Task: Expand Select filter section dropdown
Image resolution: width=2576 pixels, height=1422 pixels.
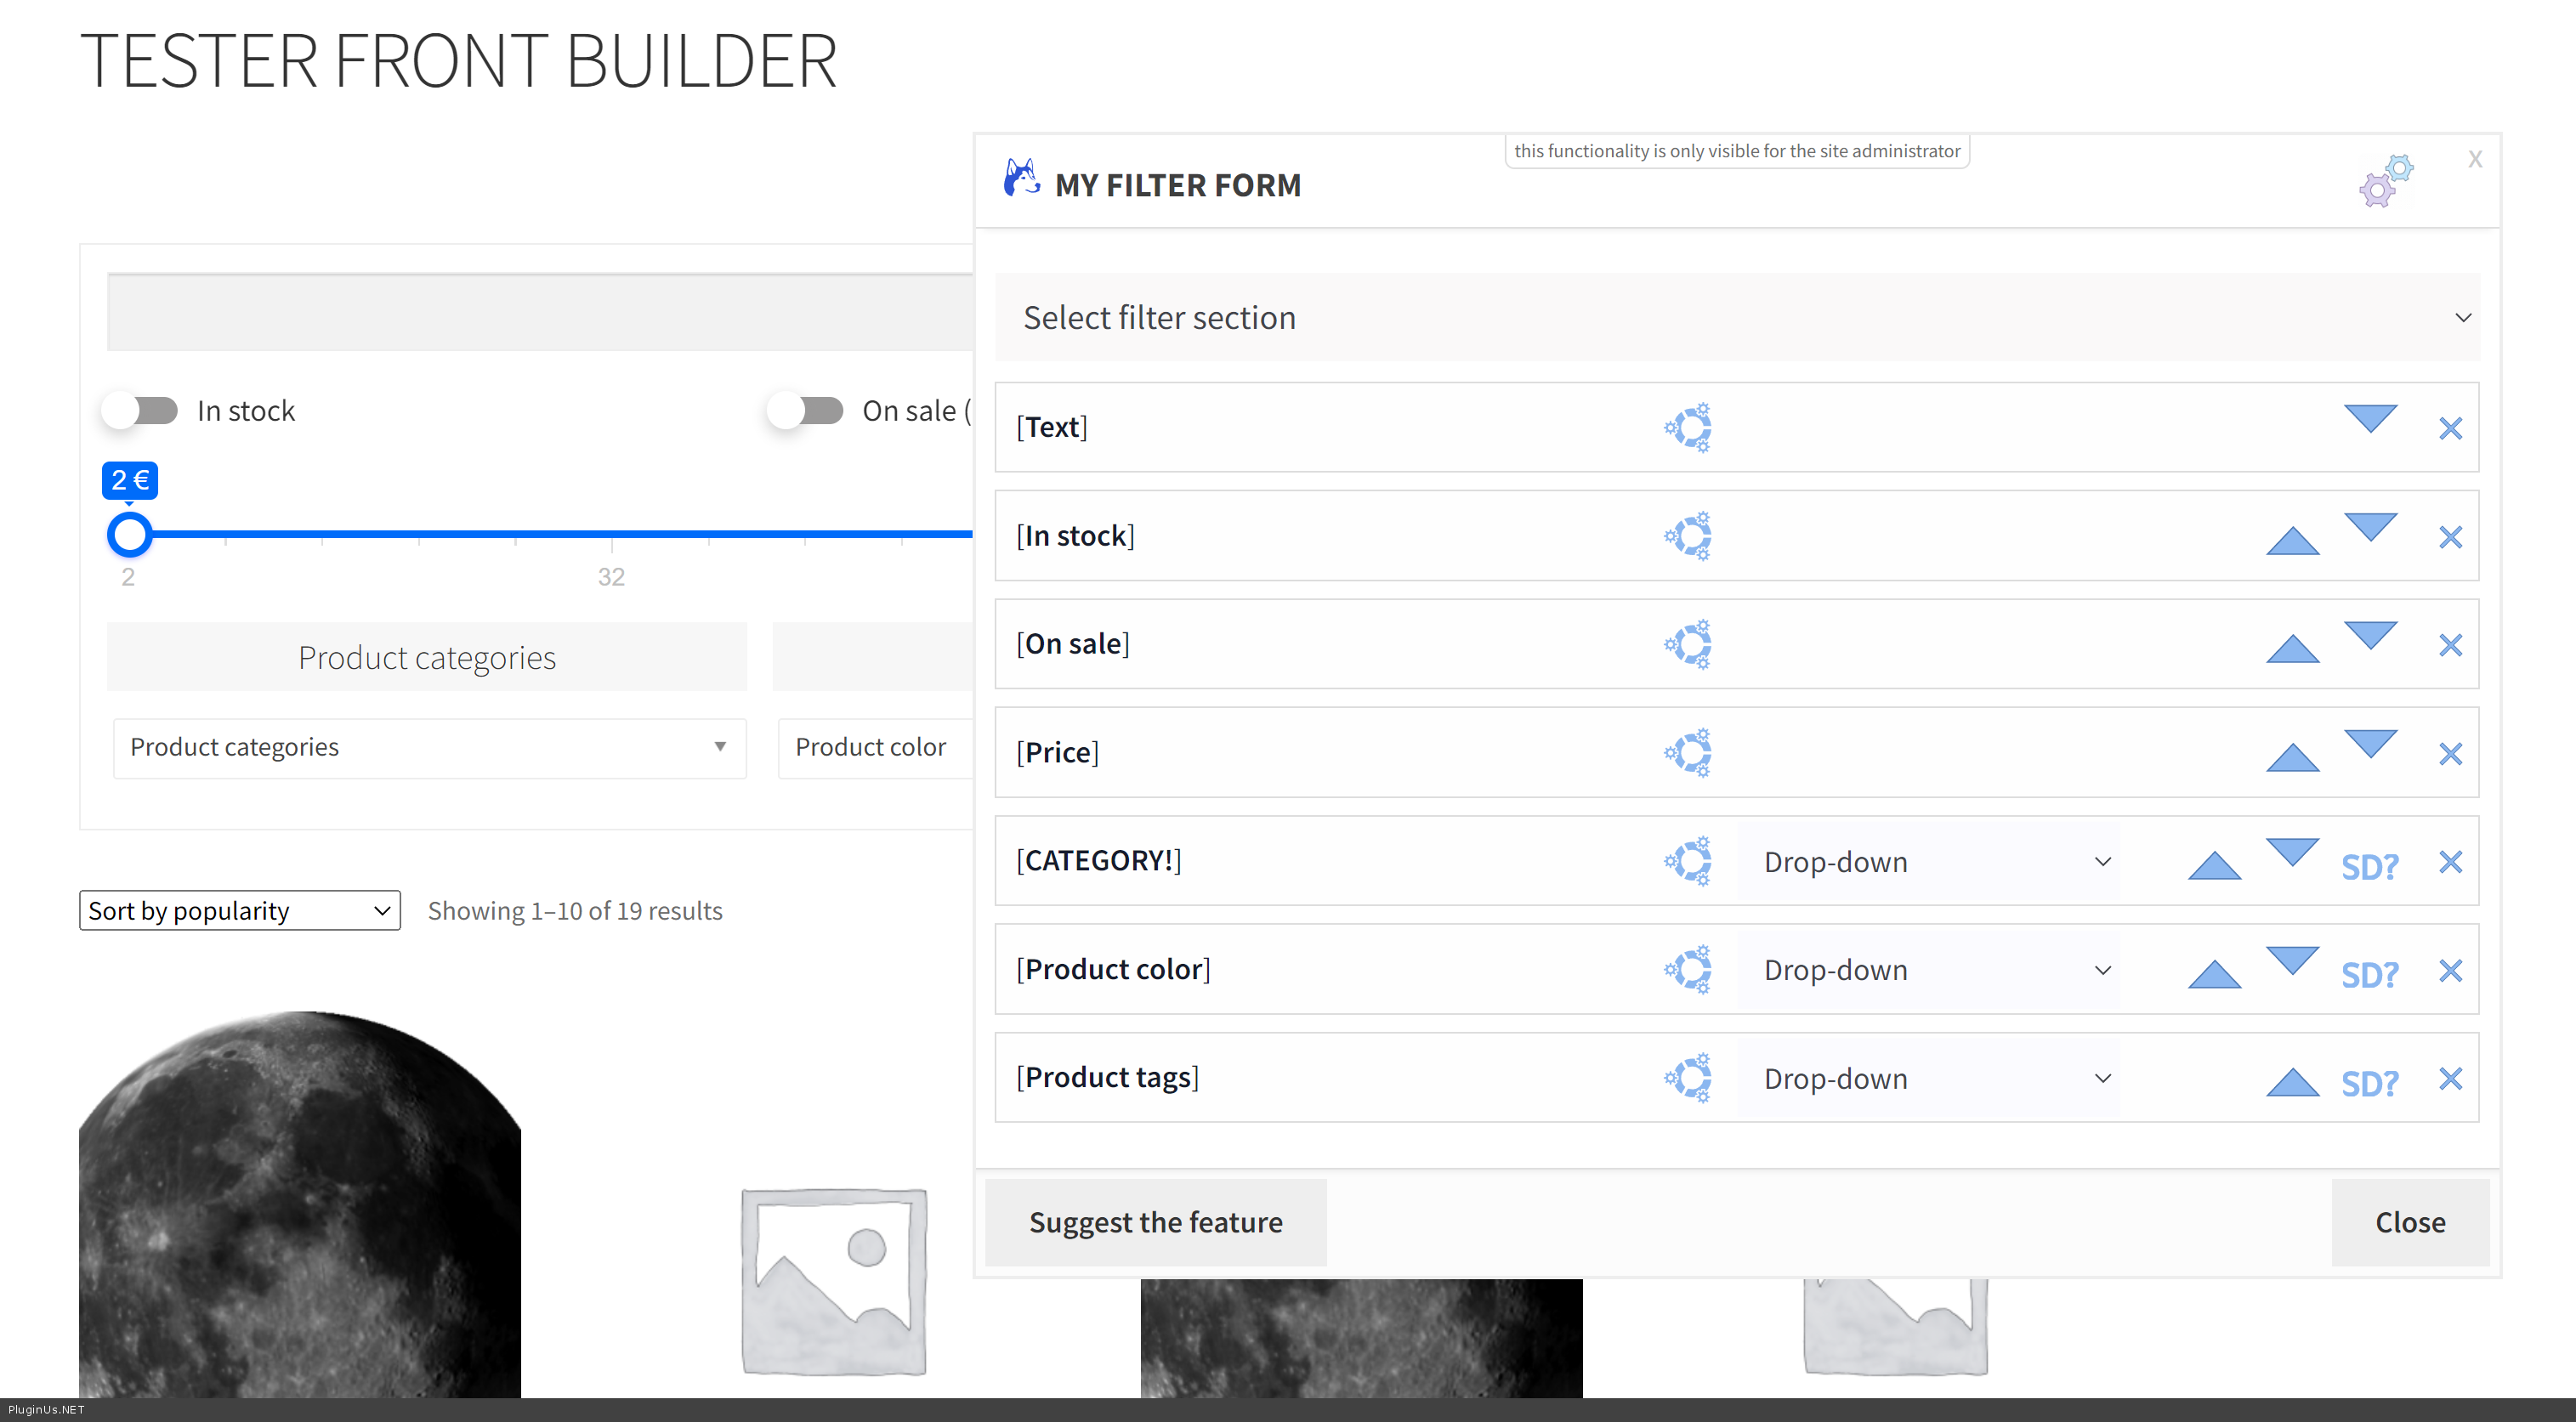Action: [x=1737, y=318]
